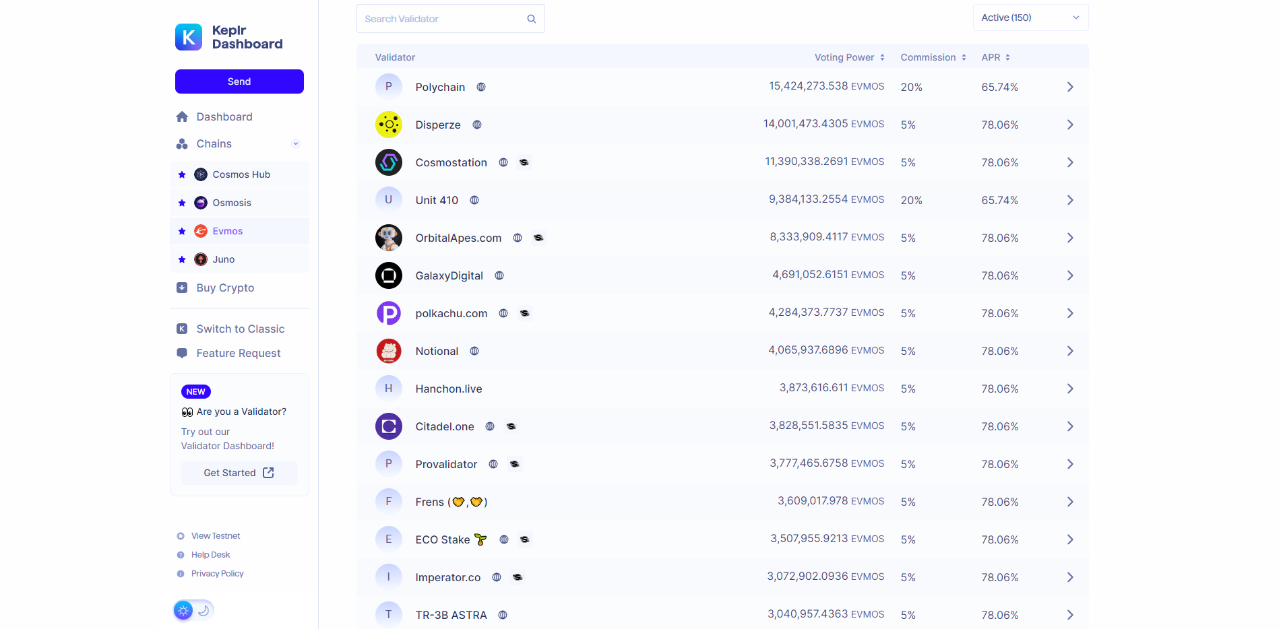Click the ECO Stake planet icon badge
Screen dimensions: 1281x629
point(525,539)
